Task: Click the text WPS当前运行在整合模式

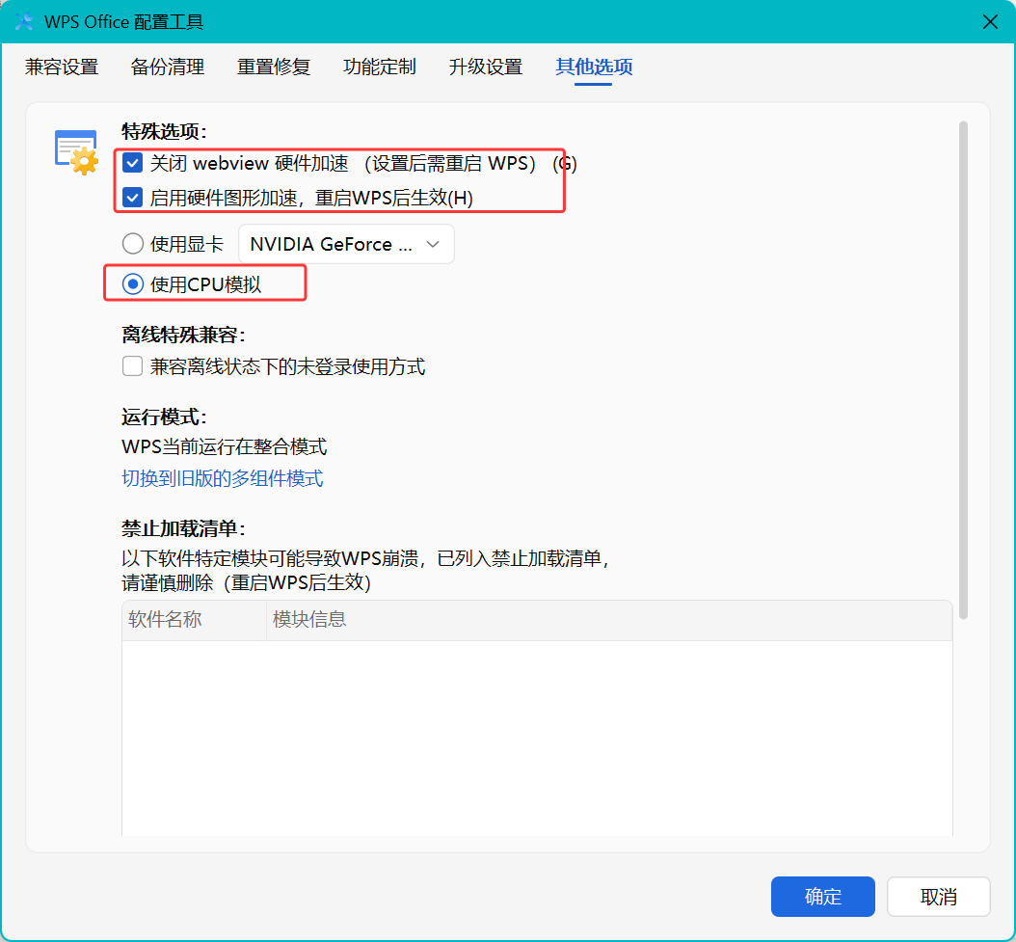Action: pyautogui.click(x=225, y=446)
